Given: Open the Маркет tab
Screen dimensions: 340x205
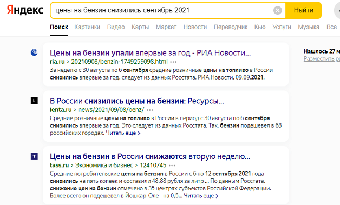Looking at the screenshot, I should click(x=166, y=27).
